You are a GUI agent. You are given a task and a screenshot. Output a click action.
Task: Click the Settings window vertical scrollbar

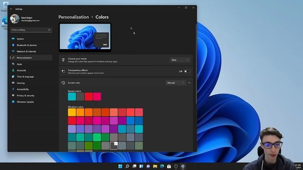point(196,64)
